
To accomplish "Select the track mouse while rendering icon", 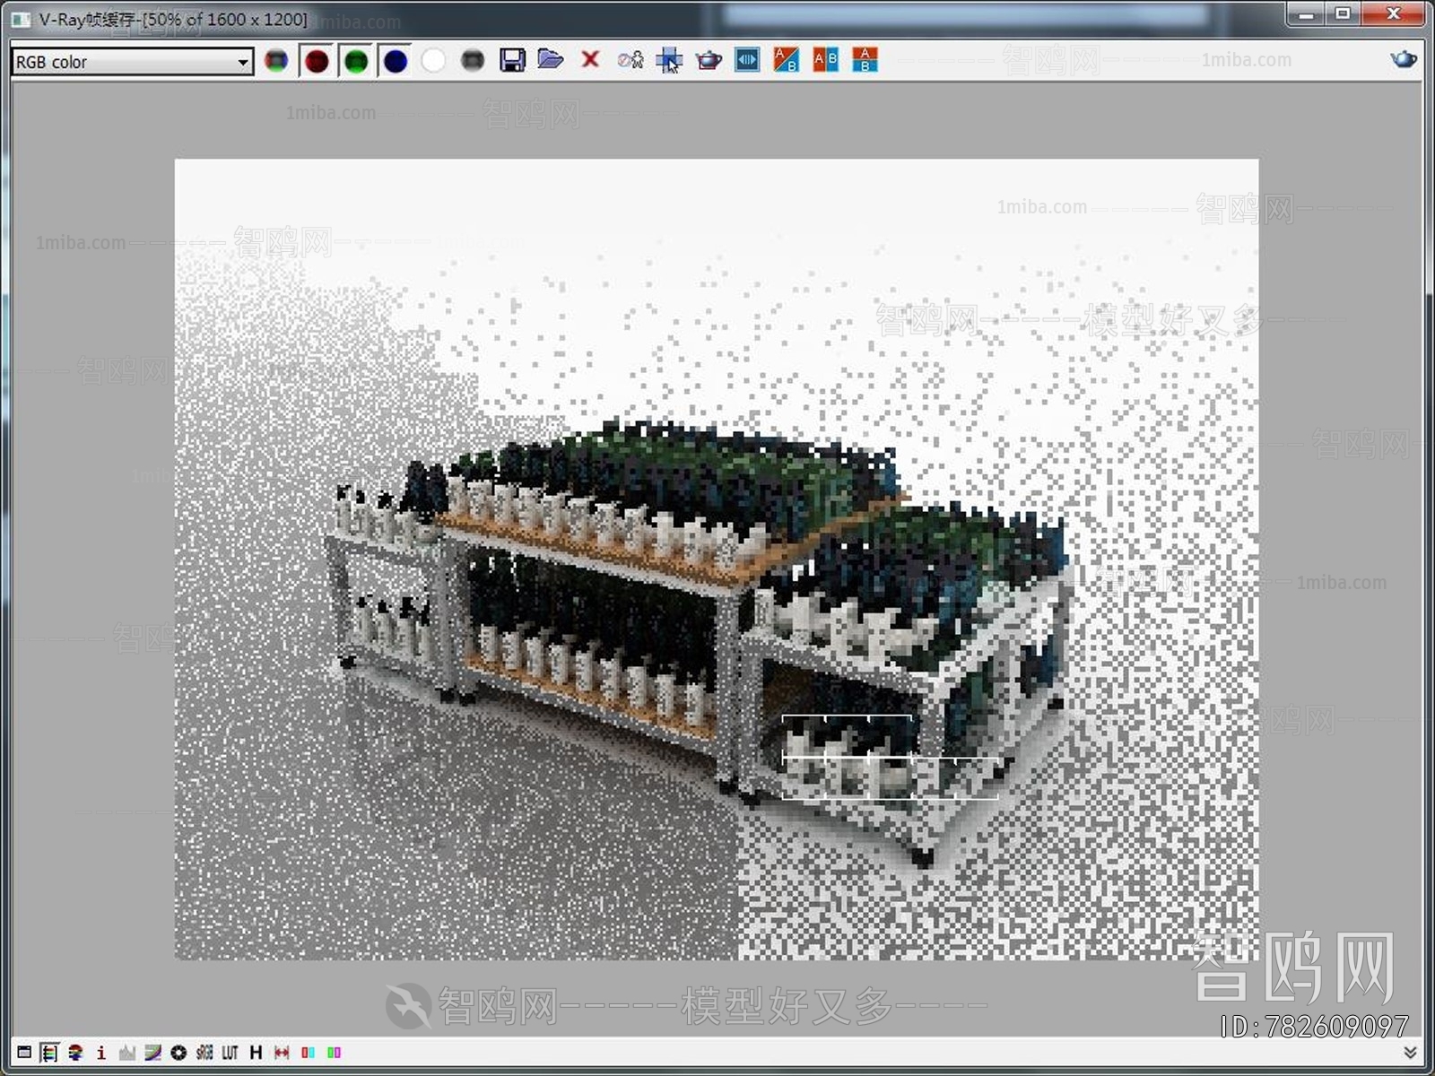I will coord(669,60).
